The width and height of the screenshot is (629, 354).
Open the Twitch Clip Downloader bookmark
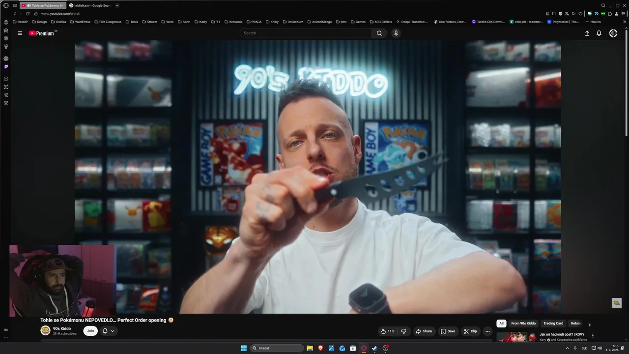click(x=488, y=22)
